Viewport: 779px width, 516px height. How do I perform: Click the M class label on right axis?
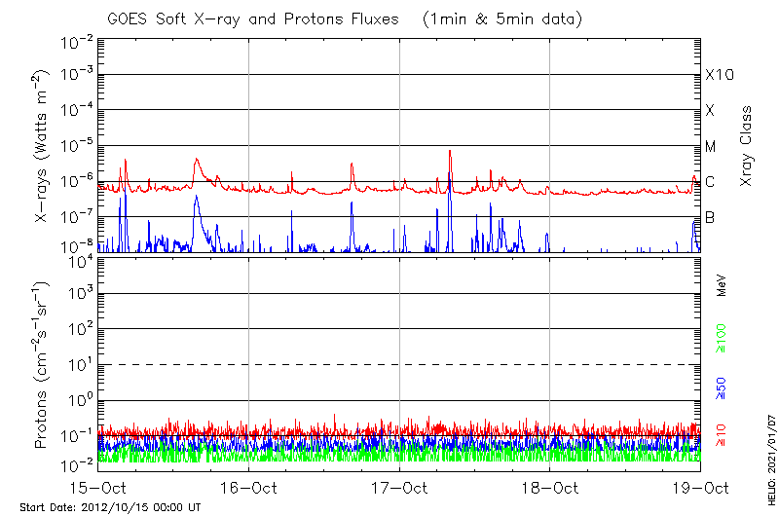pyautogui.click(x=711, y=146)
